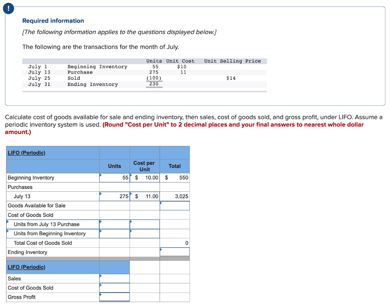The image size is (391, 304).
Task: Click the Total column header
Action: (x=174, y=166)
